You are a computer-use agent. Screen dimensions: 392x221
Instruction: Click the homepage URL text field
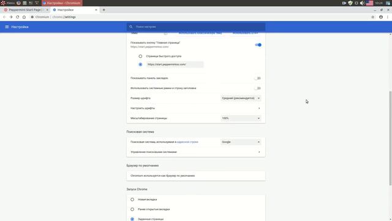(x=175, y=64)
